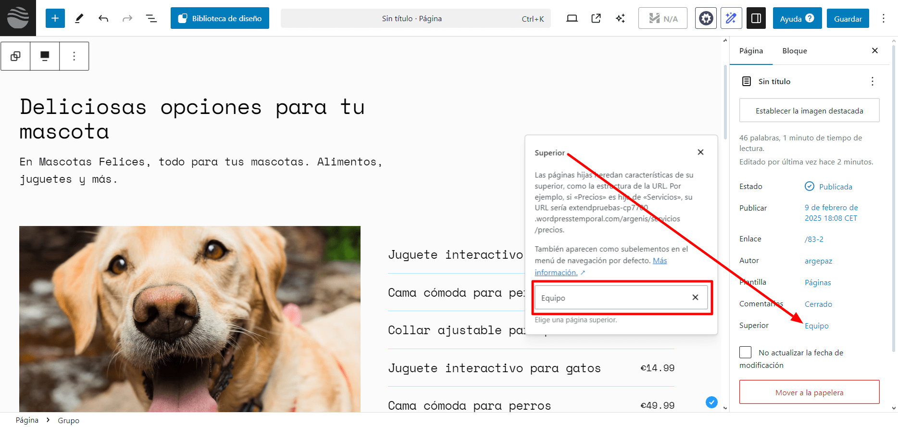Select the parent block group icon

pyautogui.click(x=15, y=56)
